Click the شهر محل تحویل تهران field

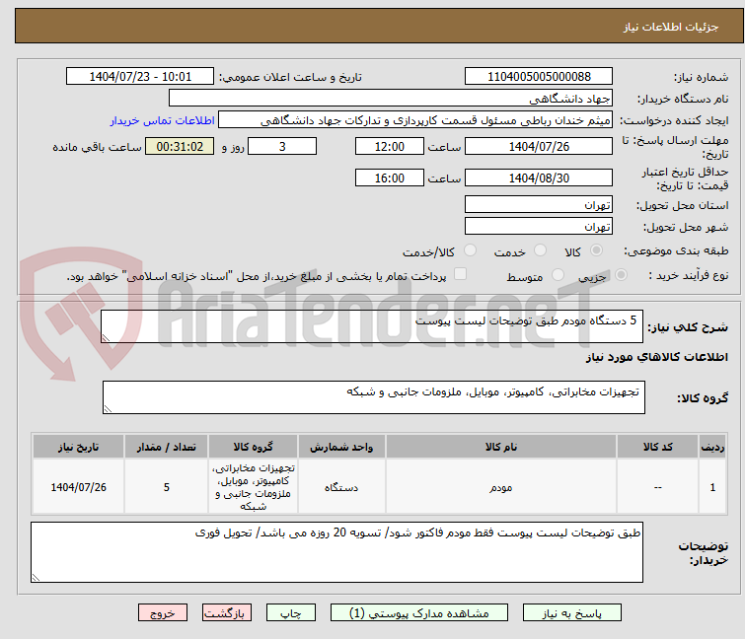[539, 226]
